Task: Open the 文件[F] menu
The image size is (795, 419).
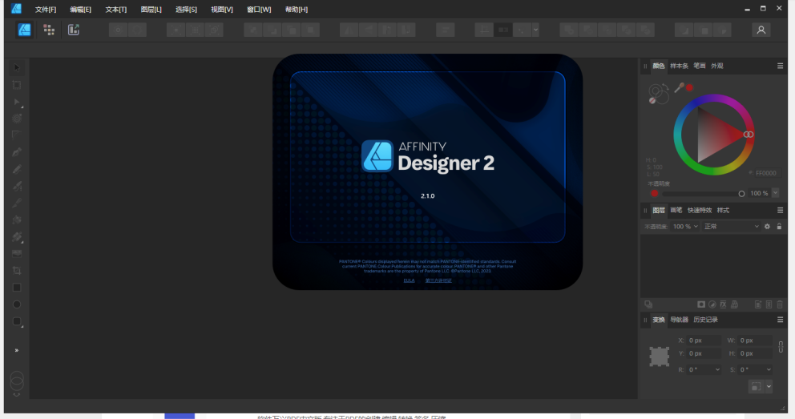Action: tap(46, 10)
